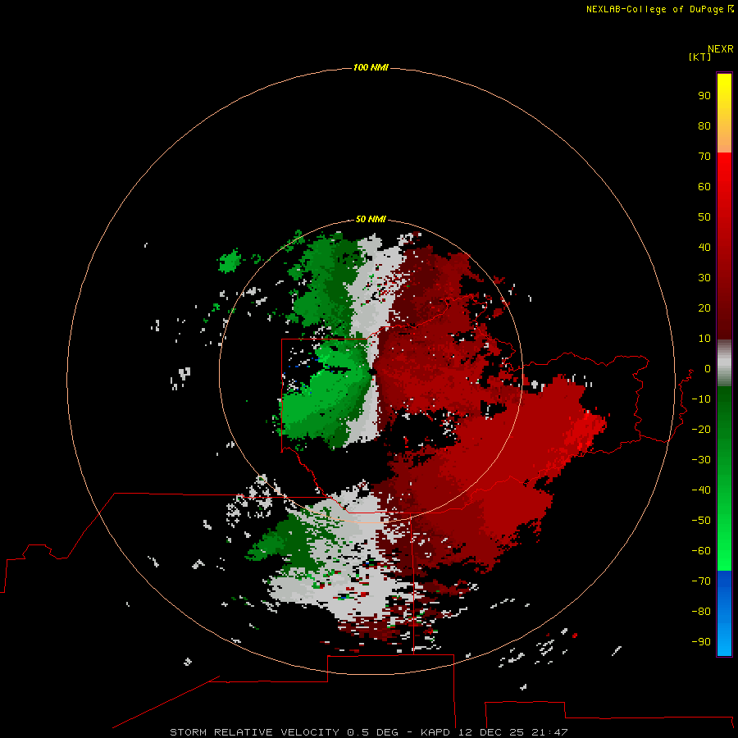The width and height of the screenshot is (738, 738).
Task: Click the KAPD radar site identifier
Action: (x=437, y=732)
